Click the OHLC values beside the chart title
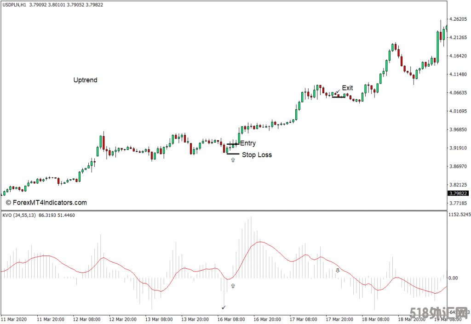 [66, 5]
